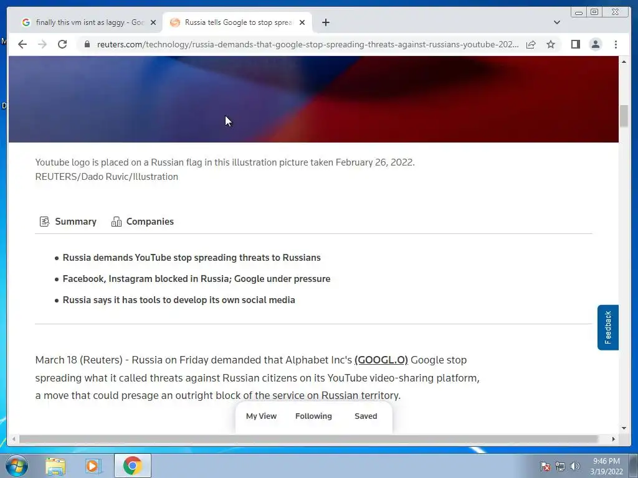
Task: Open the Chrome profile menu
Action: [595, 44]
